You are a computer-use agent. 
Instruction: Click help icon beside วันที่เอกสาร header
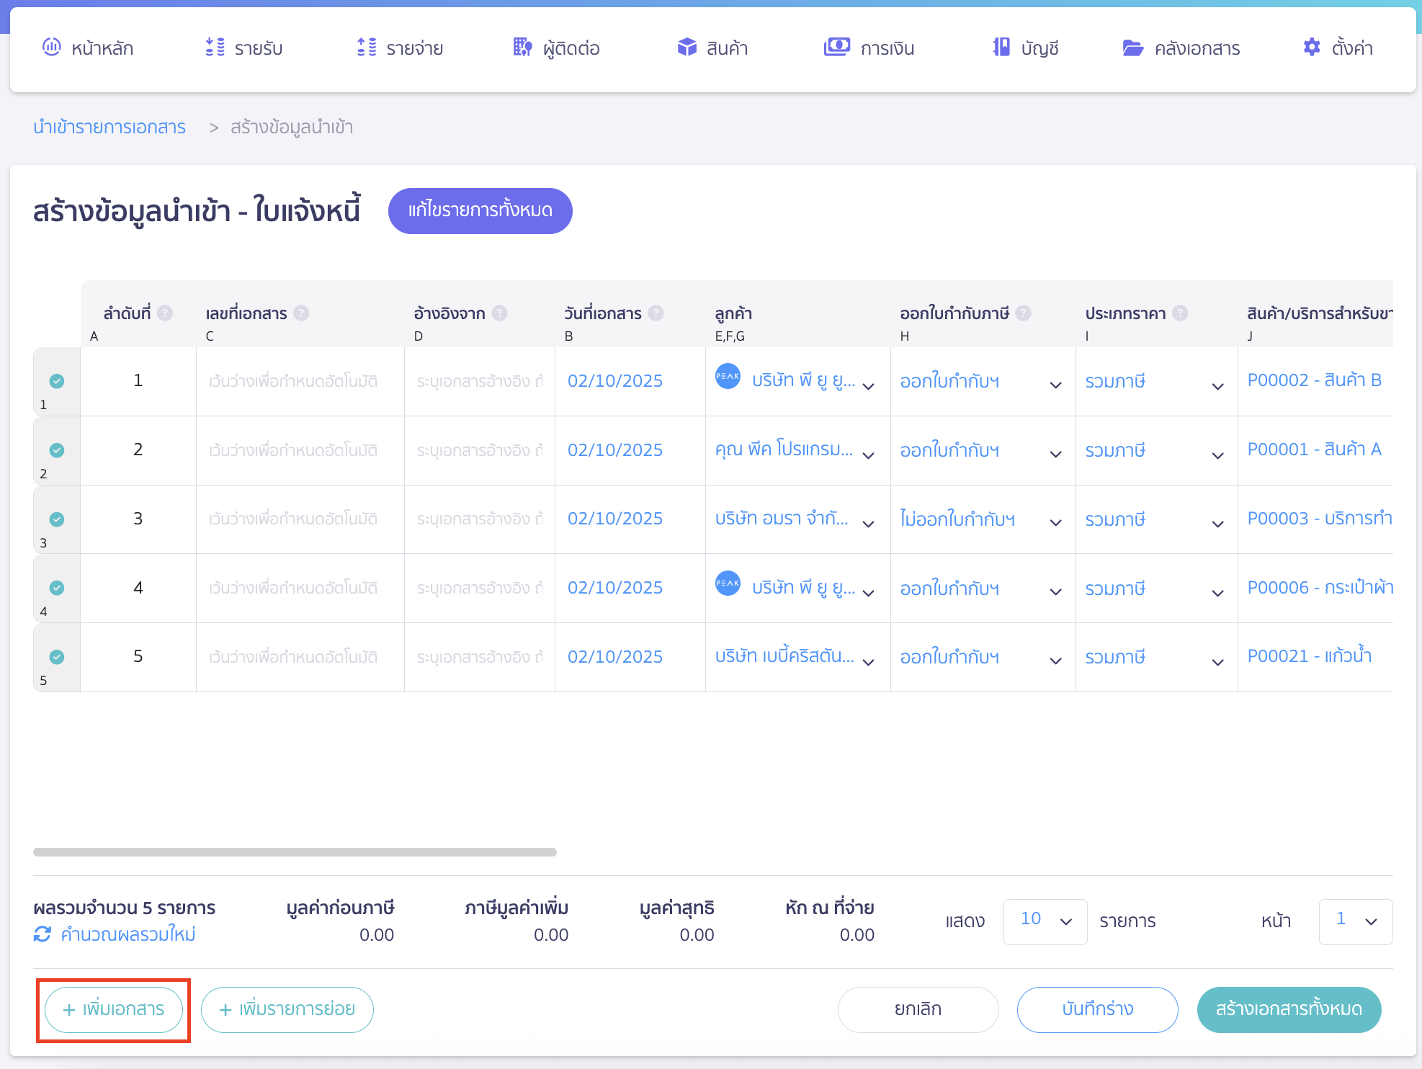point(656,313)
